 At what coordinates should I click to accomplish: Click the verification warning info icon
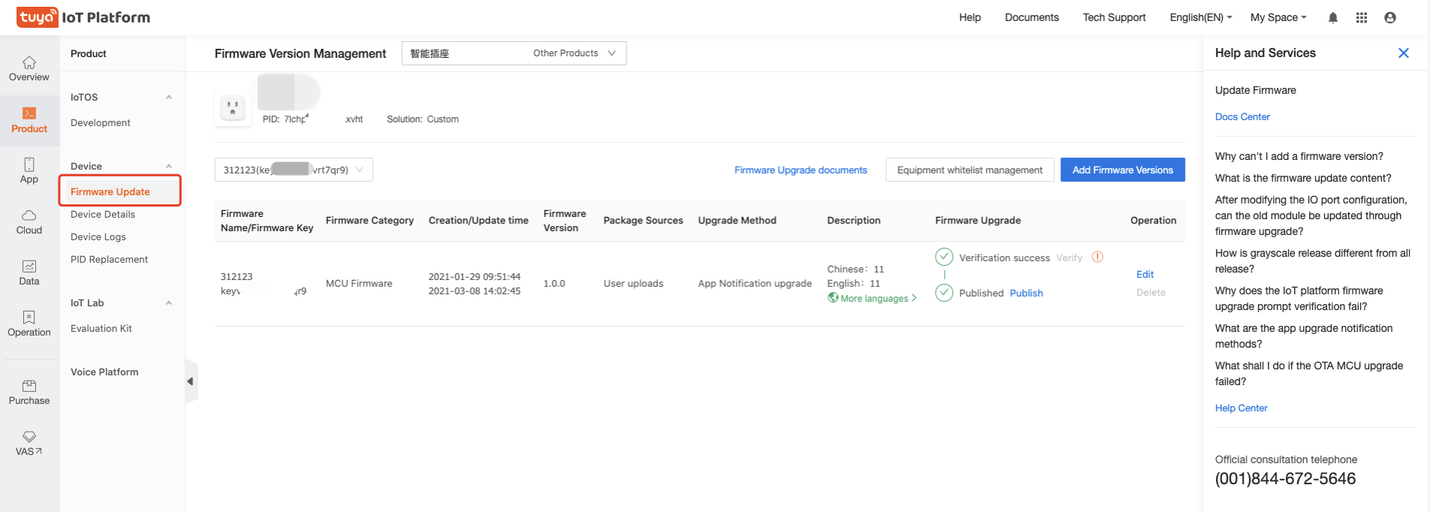pos(1097,257)
